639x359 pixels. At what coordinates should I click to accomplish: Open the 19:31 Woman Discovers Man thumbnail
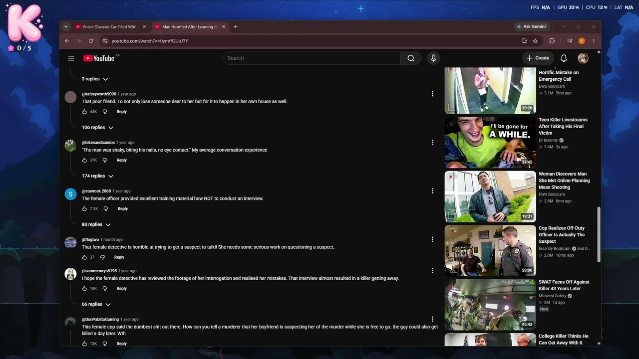pos(490,197)
